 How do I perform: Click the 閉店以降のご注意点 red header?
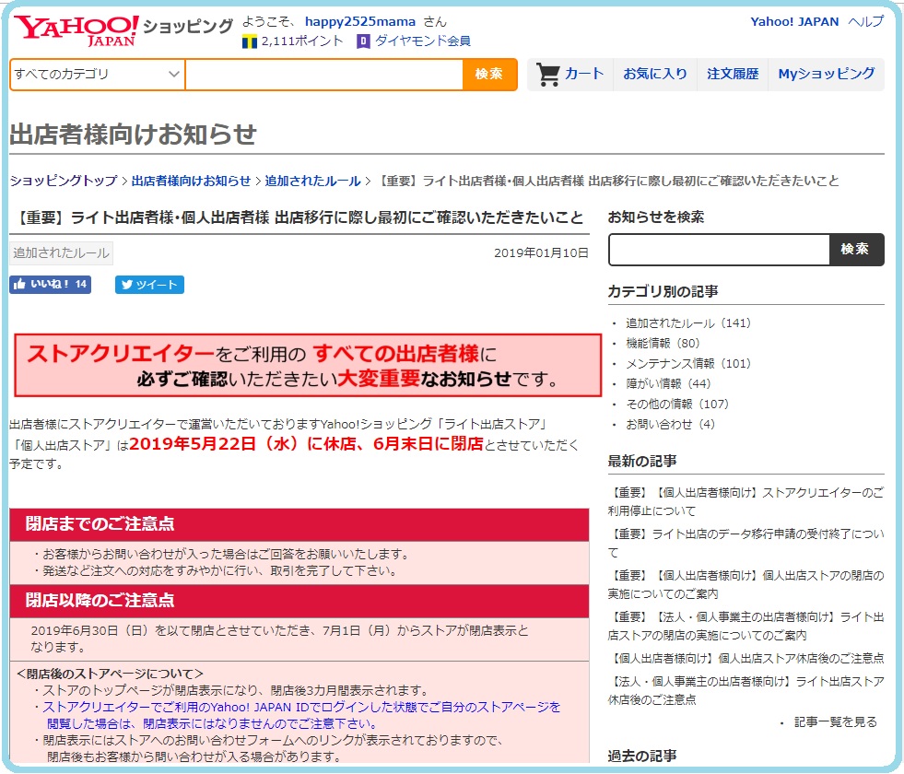coord(299,601)
